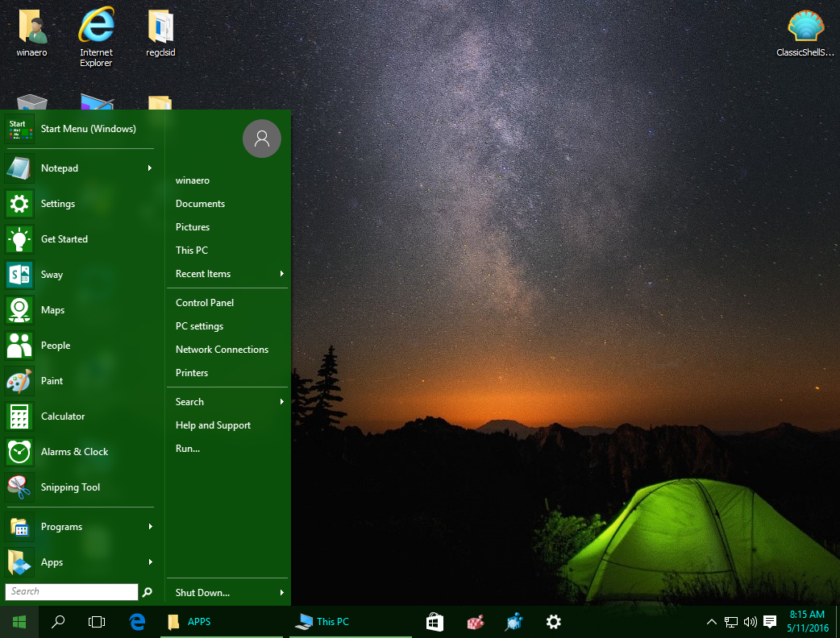Open Run... from the start menu
The width and height of the screenshot is (840, 638).
[186, 448]
